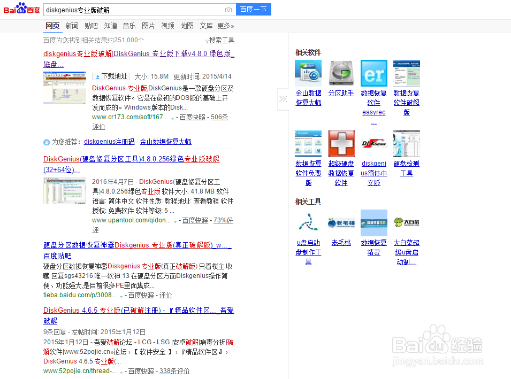Switch to the 图片 tab

[149, 25]
